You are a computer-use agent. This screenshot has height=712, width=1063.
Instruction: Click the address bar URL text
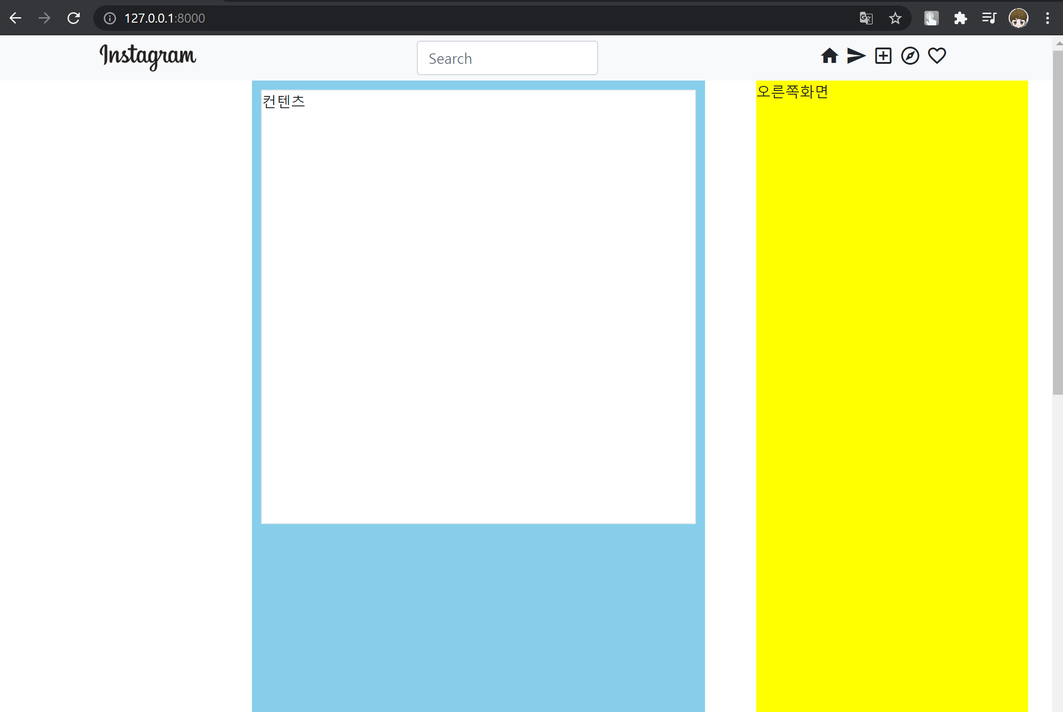[164, 18]
